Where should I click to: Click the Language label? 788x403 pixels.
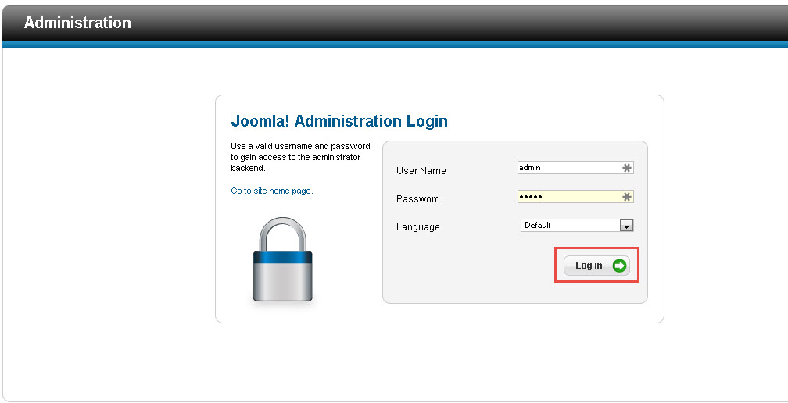pos(418,226)
